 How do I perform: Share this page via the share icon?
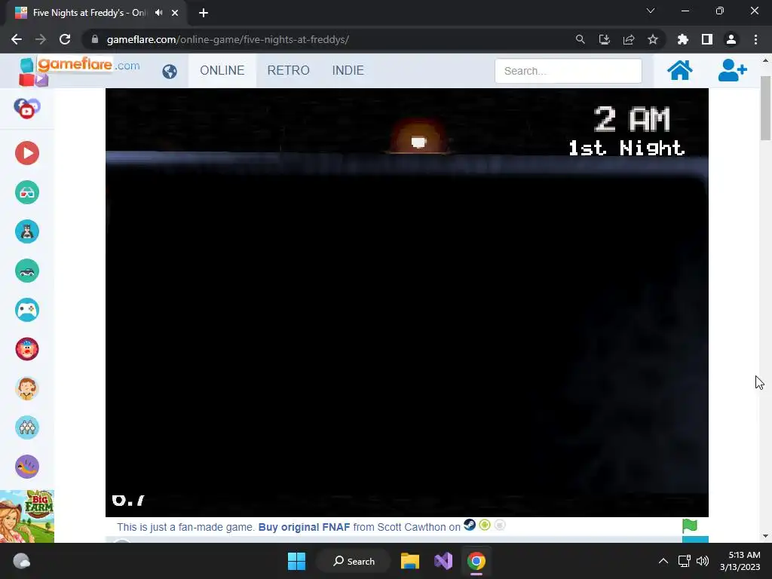click(629, 39)
